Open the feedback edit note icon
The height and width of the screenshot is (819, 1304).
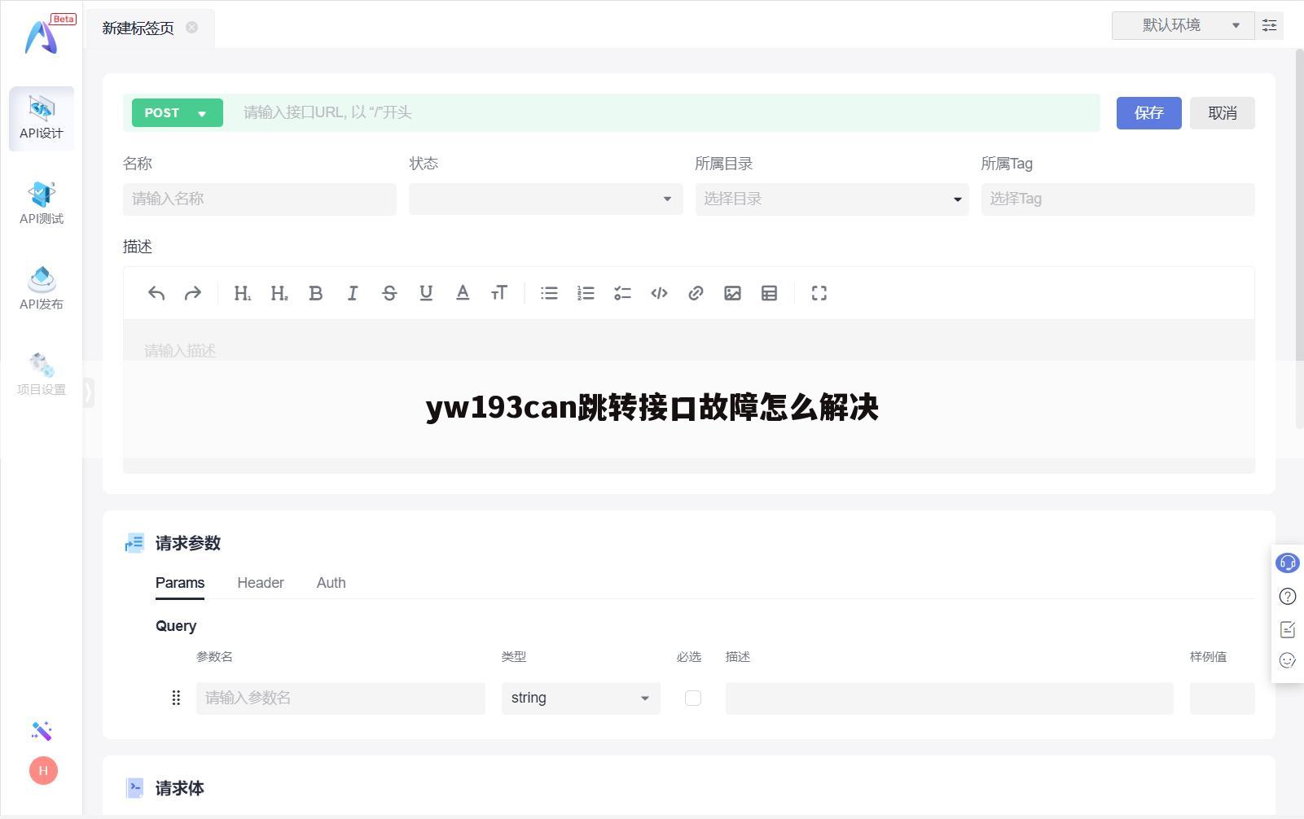click(1288, 629)
